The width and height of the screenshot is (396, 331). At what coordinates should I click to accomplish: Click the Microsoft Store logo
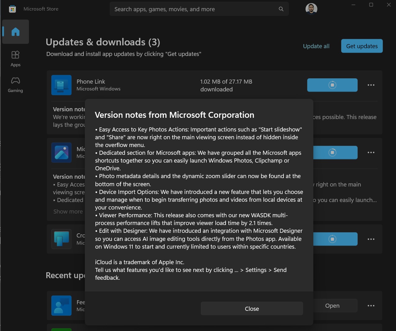(12, 9)
